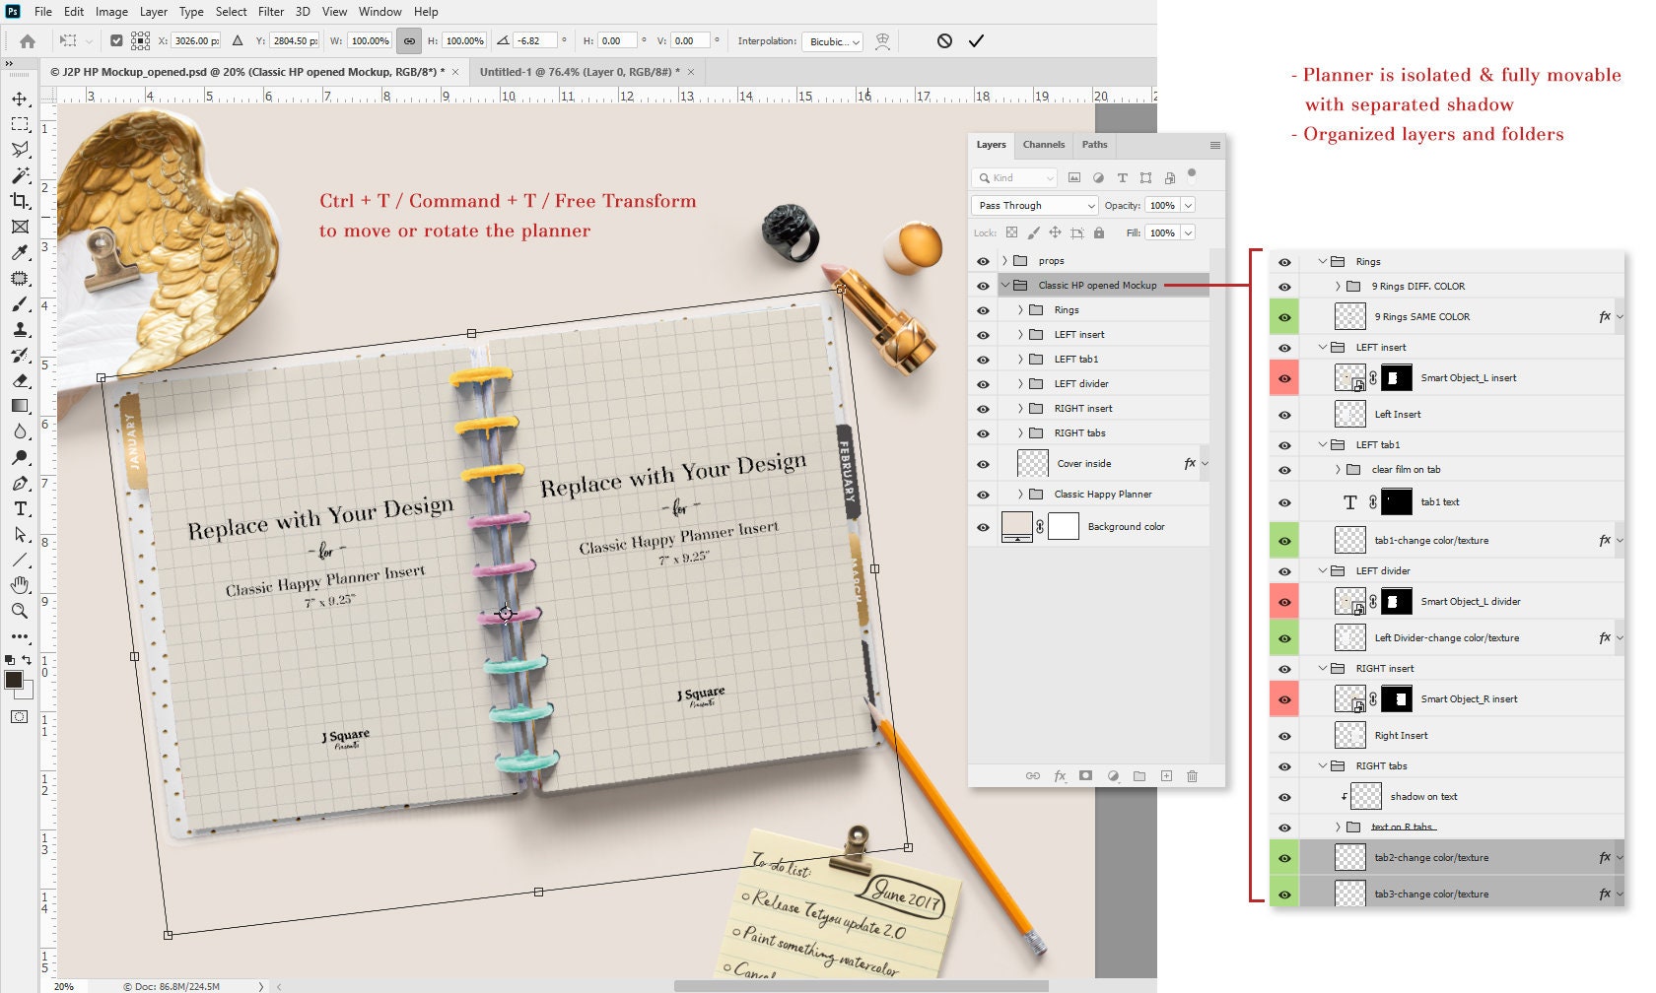
Task: Click the Delete layer trash icon
Action: 1194,776
